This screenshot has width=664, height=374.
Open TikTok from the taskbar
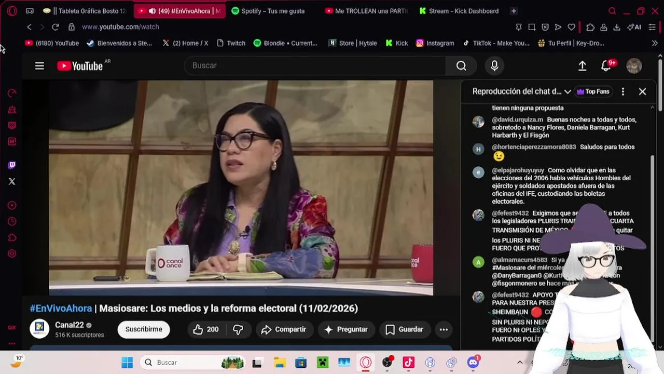pos(409,363)
